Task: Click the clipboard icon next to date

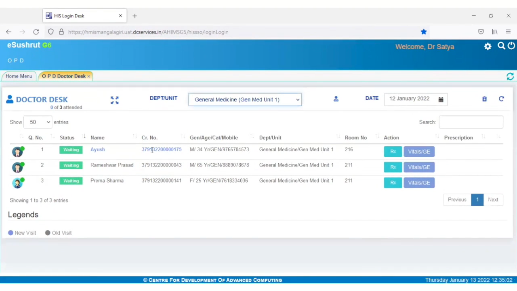Action: pyautogui.click(x=484, y=99)
